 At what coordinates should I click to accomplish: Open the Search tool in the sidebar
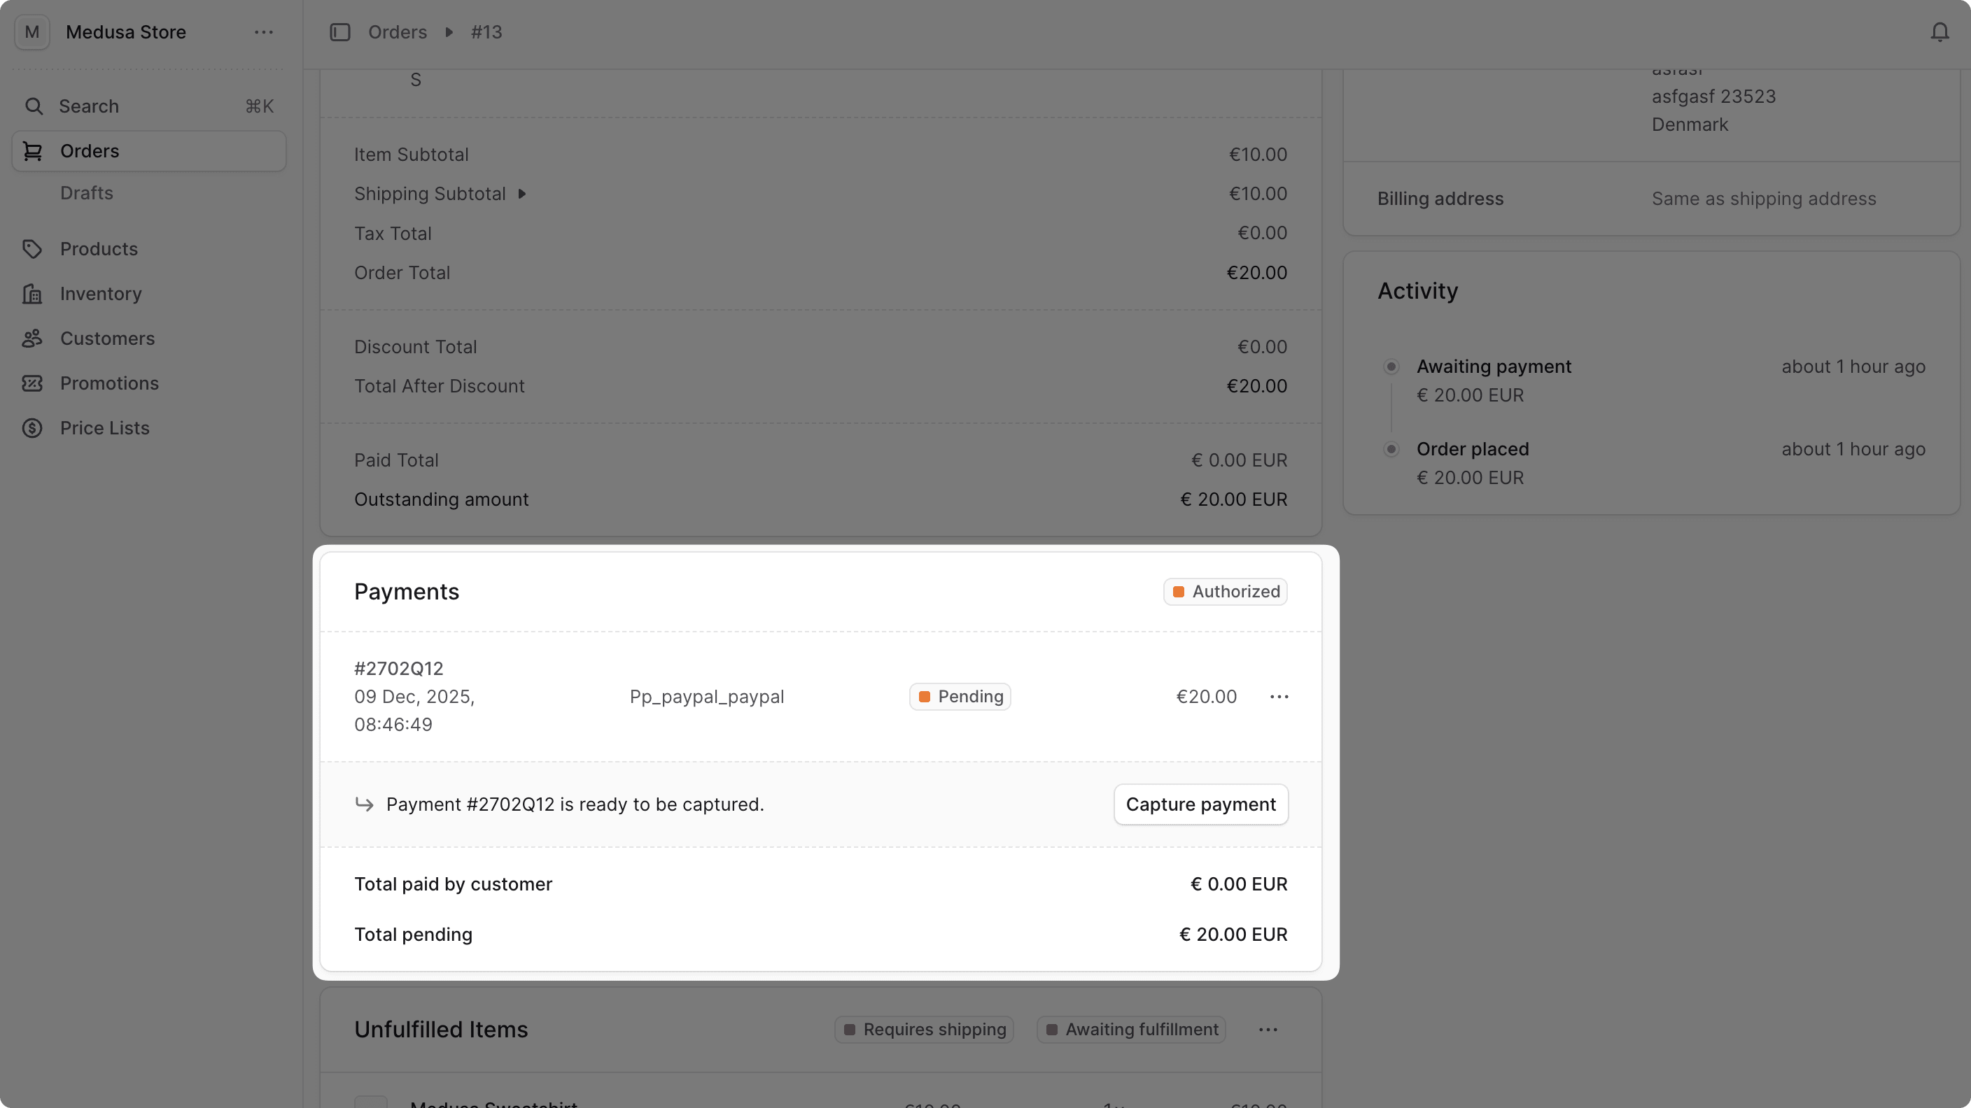pyautogui.click(x=88, y=106)
